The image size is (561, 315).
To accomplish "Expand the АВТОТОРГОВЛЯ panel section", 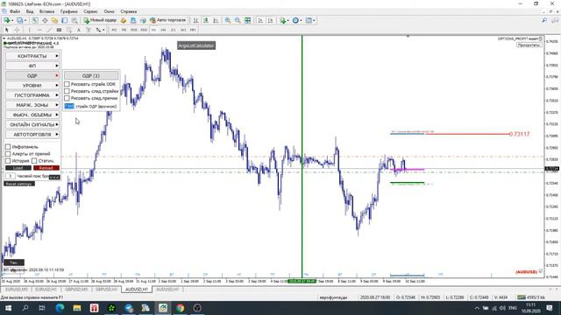I will pyautogui.click(x=32, y=134).
